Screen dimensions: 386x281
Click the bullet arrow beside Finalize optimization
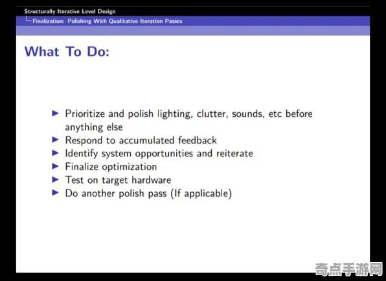point(56,166)
